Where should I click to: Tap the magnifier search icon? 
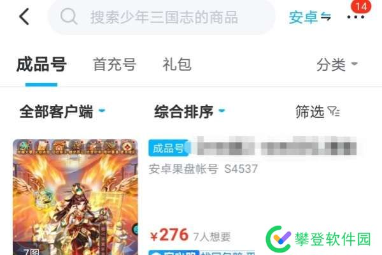tap(69, 17)
